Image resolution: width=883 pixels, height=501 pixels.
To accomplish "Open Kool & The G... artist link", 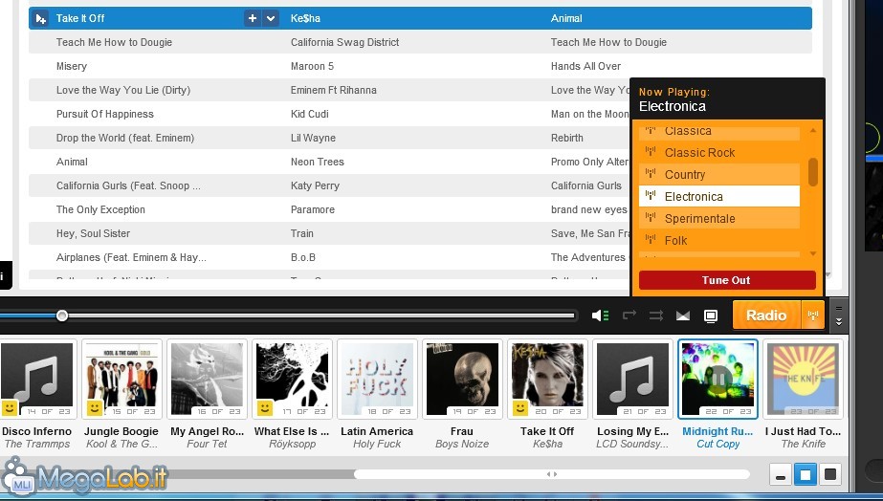I will 121,445.
